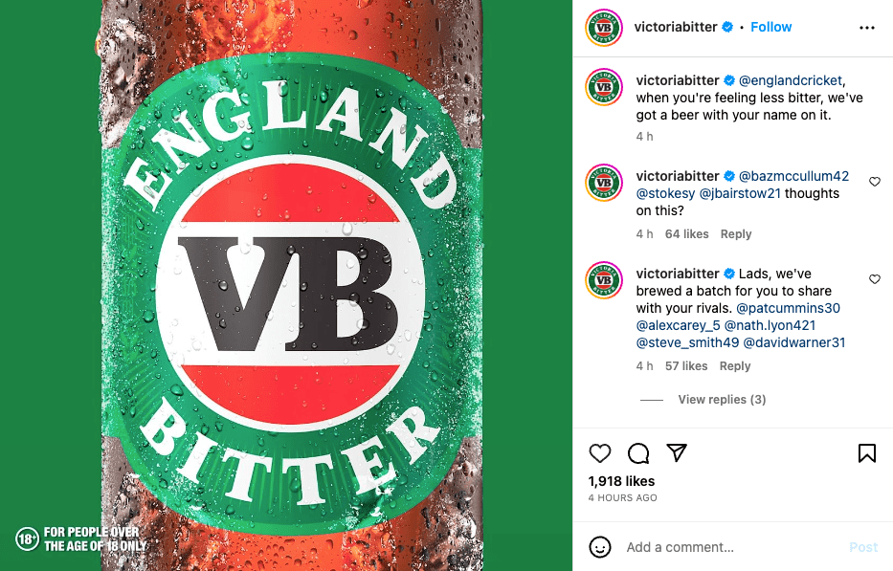Reply to the 57-likes comment
The width and height of the screenshot is (893, 571).
(x=735, y=366)
